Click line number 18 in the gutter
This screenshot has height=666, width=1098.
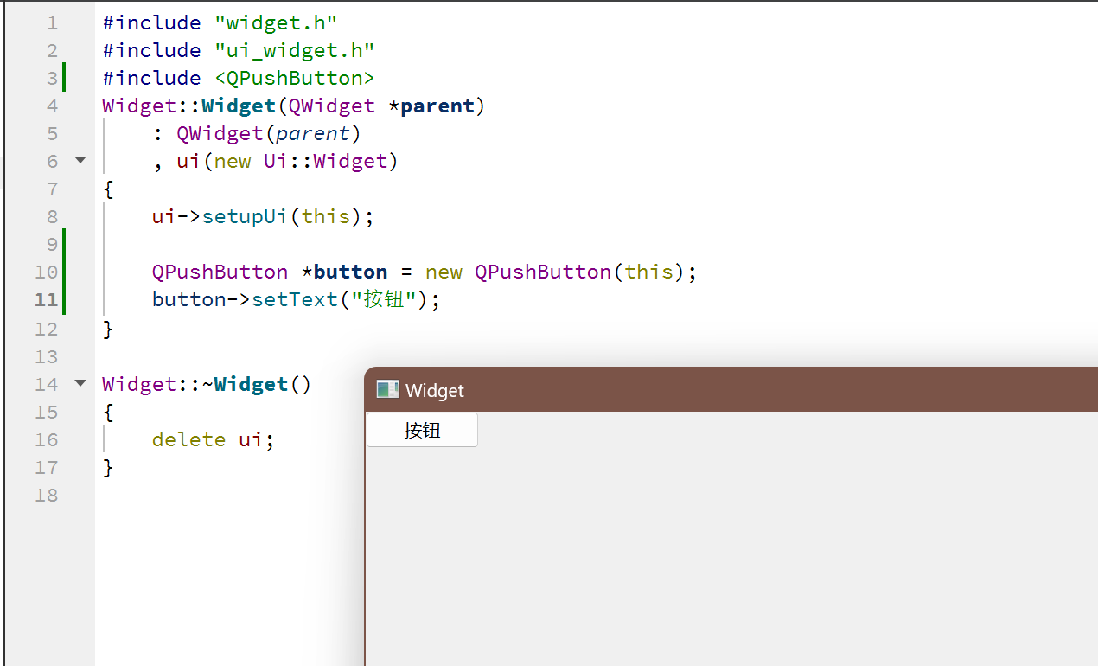(x=47, y=495)
